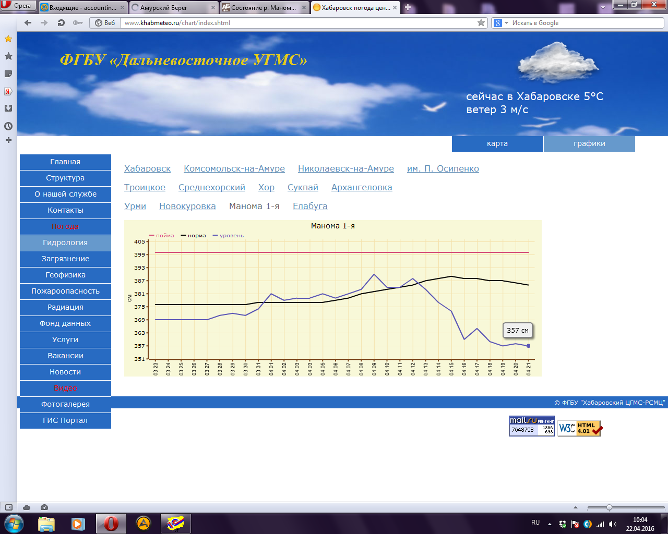Open a new browser tab
The height and width of the screenshot is (534, 668).
coord(408,7)
